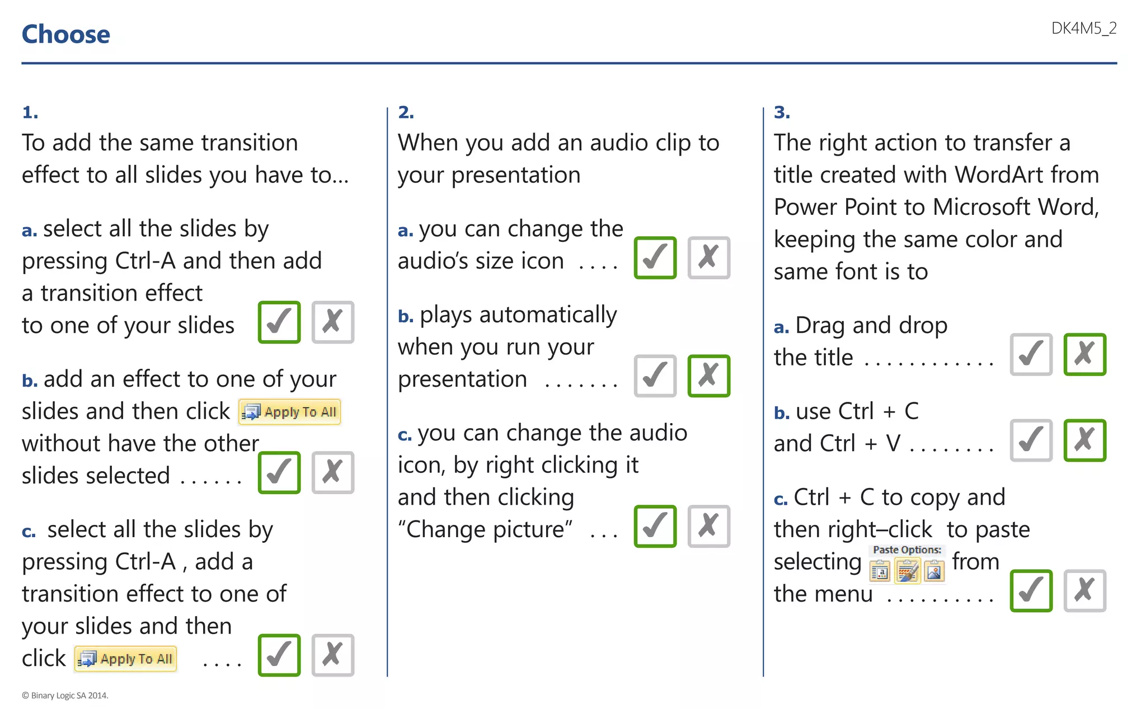Click the Paste Options label
1146x709 pixels.
[907, 550]
